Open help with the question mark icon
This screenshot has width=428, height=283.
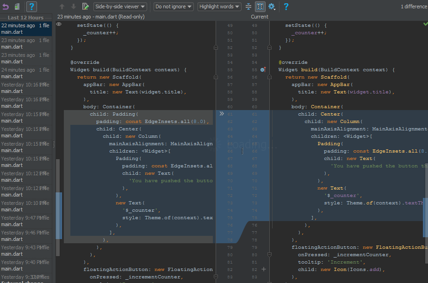pyautogui.click(x=285, y=6)
